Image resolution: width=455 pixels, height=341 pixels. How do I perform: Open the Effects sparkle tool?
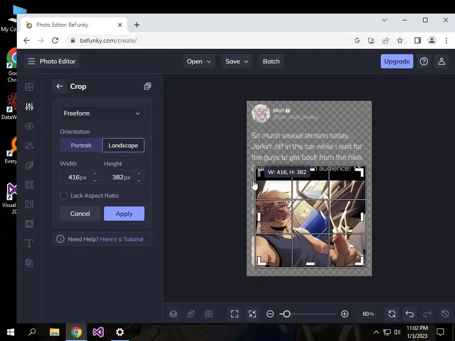(x=29, y=146)
